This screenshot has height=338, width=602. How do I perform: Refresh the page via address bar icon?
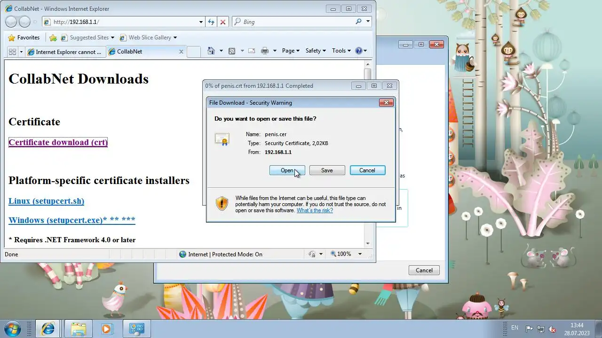coord(211,22)
